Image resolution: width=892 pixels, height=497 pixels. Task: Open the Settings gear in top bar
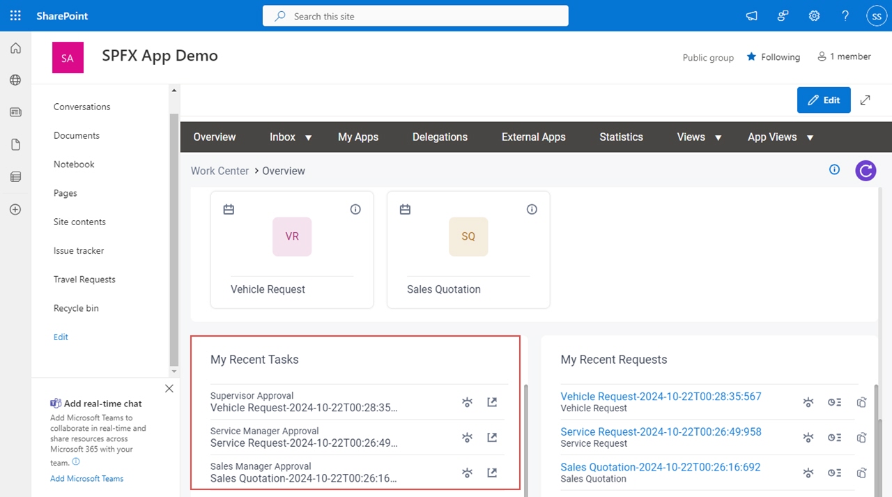(814, 15)
